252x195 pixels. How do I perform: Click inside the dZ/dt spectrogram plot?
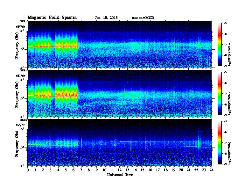tap(120, 143)
